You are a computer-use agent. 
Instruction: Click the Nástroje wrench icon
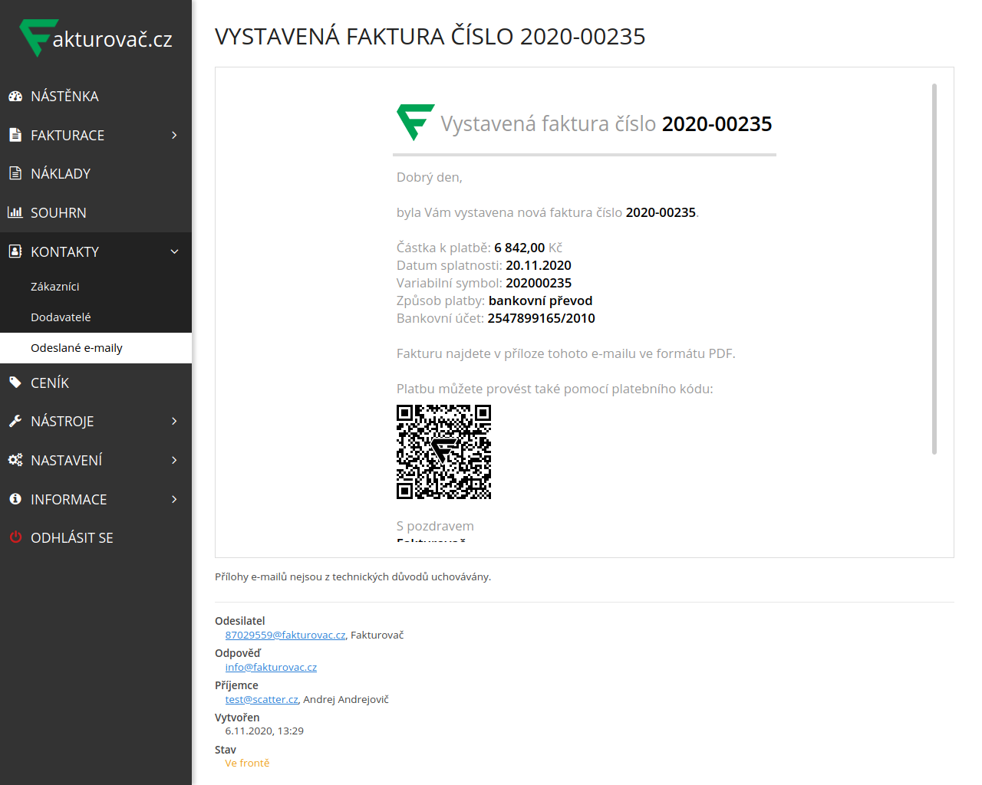click(x=15, y=421)
